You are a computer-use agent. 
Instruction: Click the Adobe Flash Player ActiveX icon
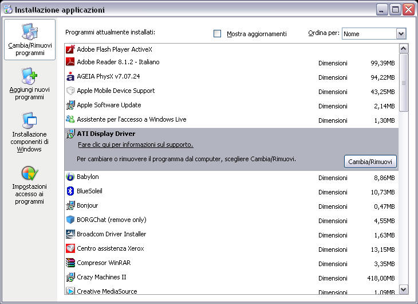point(70,49)
